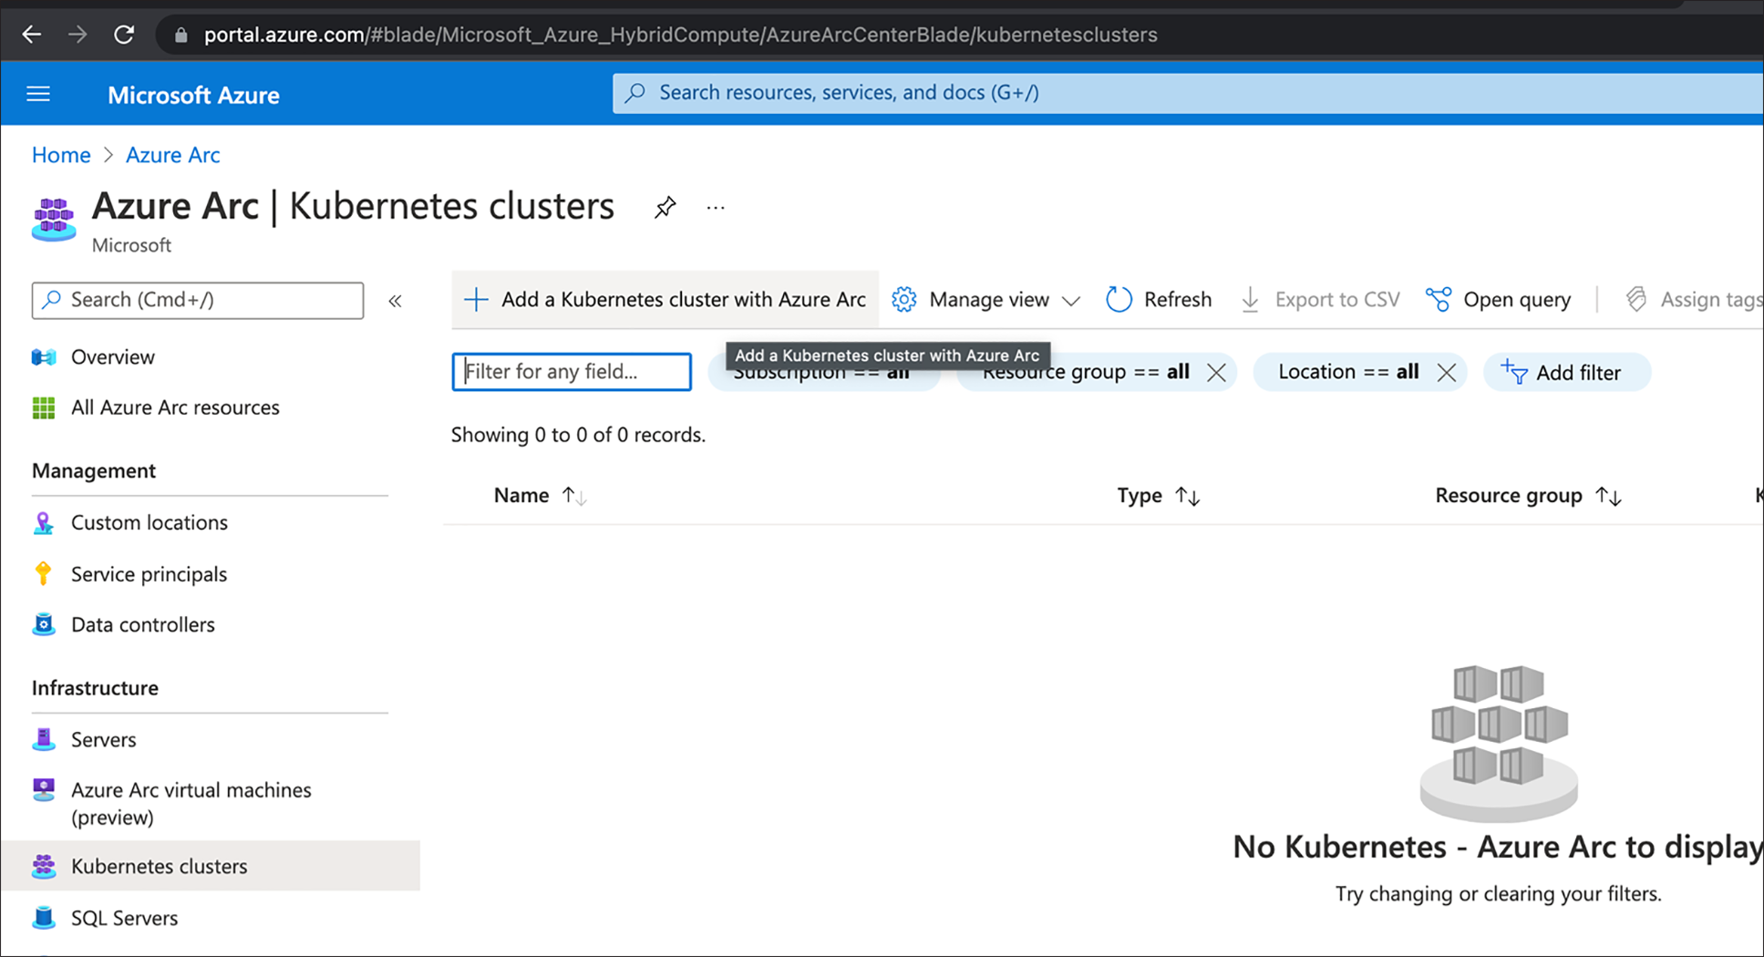Viewport: 1764px width, 957px height.
Task: Click the Filter for any field input
Action: point(571,371)
